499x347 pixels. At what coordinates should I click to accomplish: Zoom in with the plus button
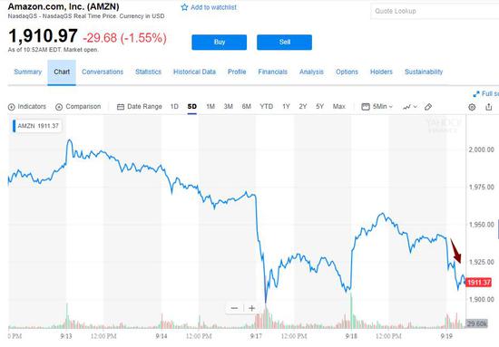(x=252, y=308)
